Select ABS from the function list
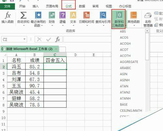The height and width of the screenshot is (131, 163). pos(123,31)
